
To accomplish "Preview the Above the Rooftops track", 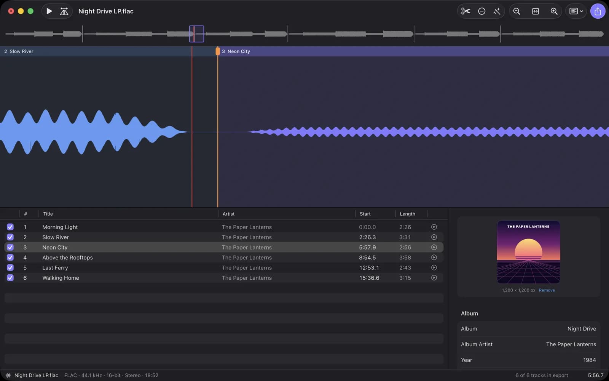I will coord(434,257).
